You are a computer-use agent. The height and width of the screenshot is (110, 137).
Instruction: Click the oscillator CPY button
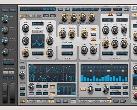(46, 16)
